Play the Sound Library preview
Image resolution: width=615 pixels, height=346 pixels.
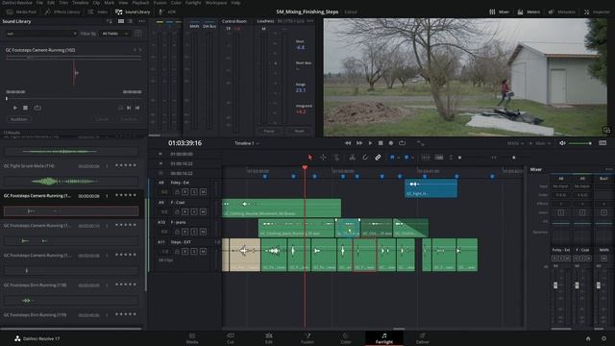point(15,108)
